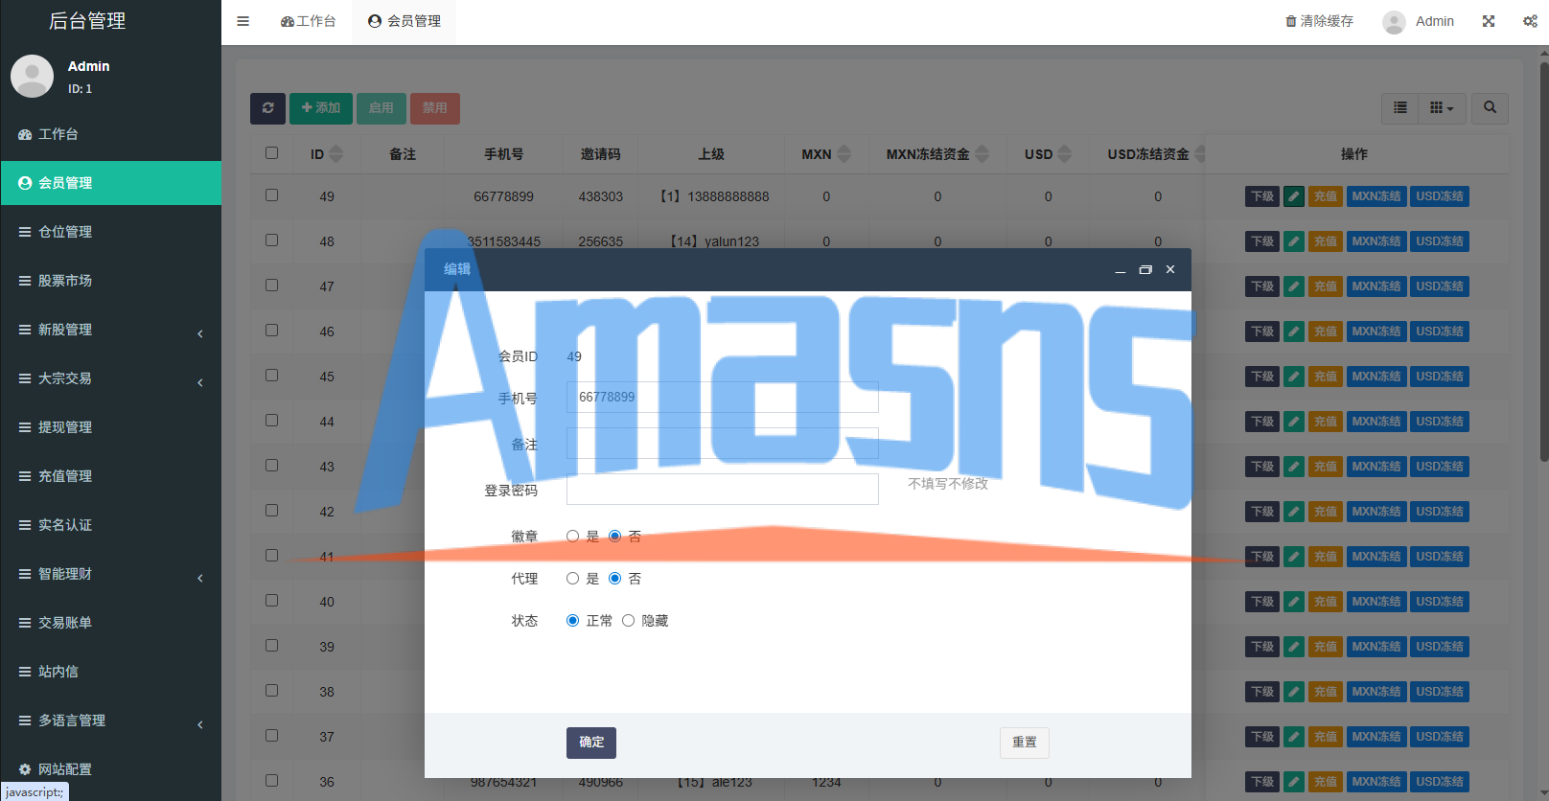Expand the 智能理财 sidebar menu
The width and height of the screenshot is (1549, 801).
click(110, 574)
